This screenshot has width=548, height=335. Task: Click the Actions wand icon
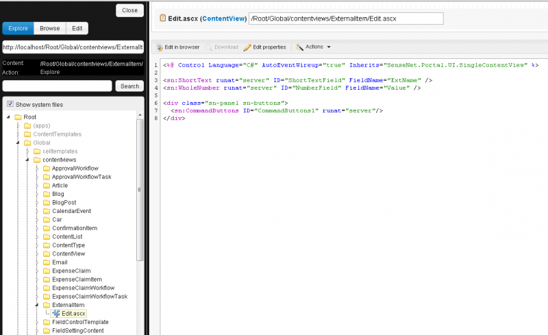point(299,47)
